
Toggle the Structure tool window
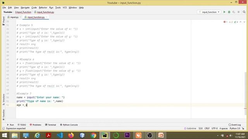tap(3, 100)
